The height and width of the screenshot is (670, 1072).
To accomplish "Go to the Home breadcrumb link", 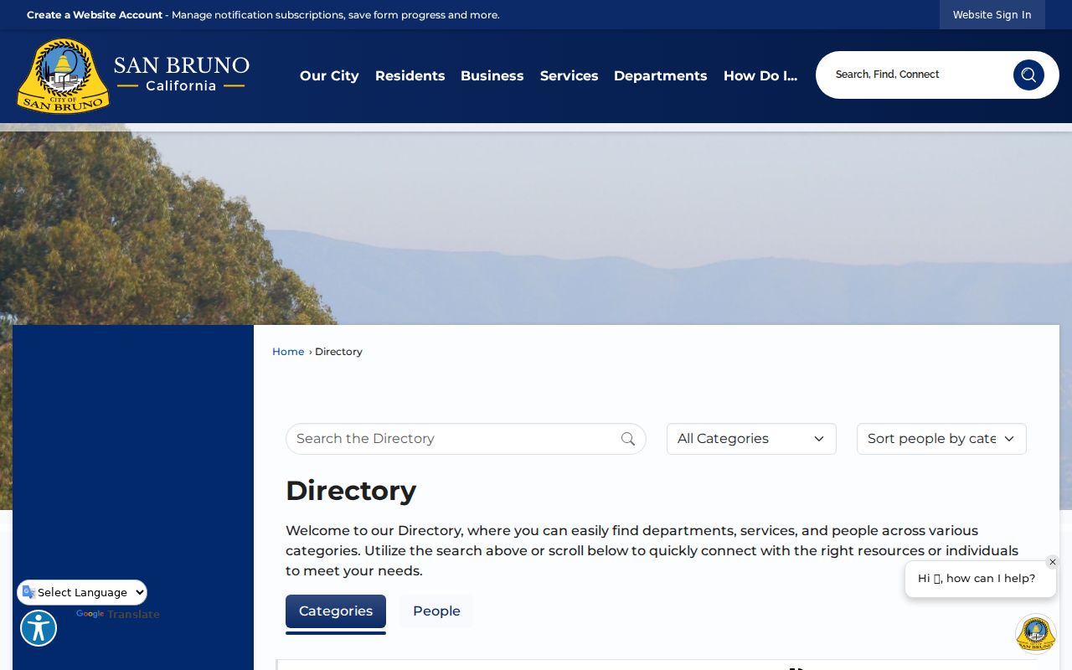I will click(x=288, y=352).
